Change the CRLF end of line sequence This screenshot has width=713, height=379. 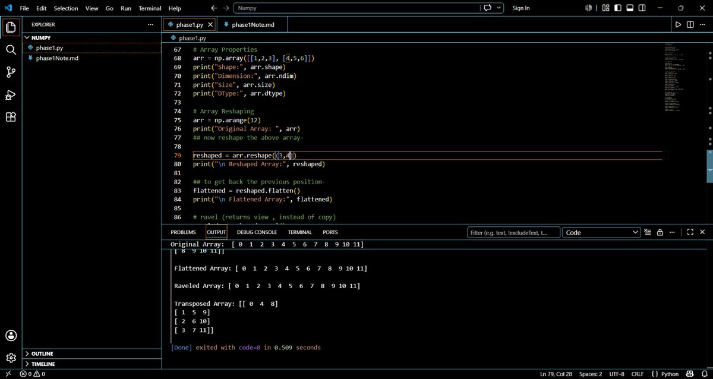pyautogui.click(x=638, y=374)
